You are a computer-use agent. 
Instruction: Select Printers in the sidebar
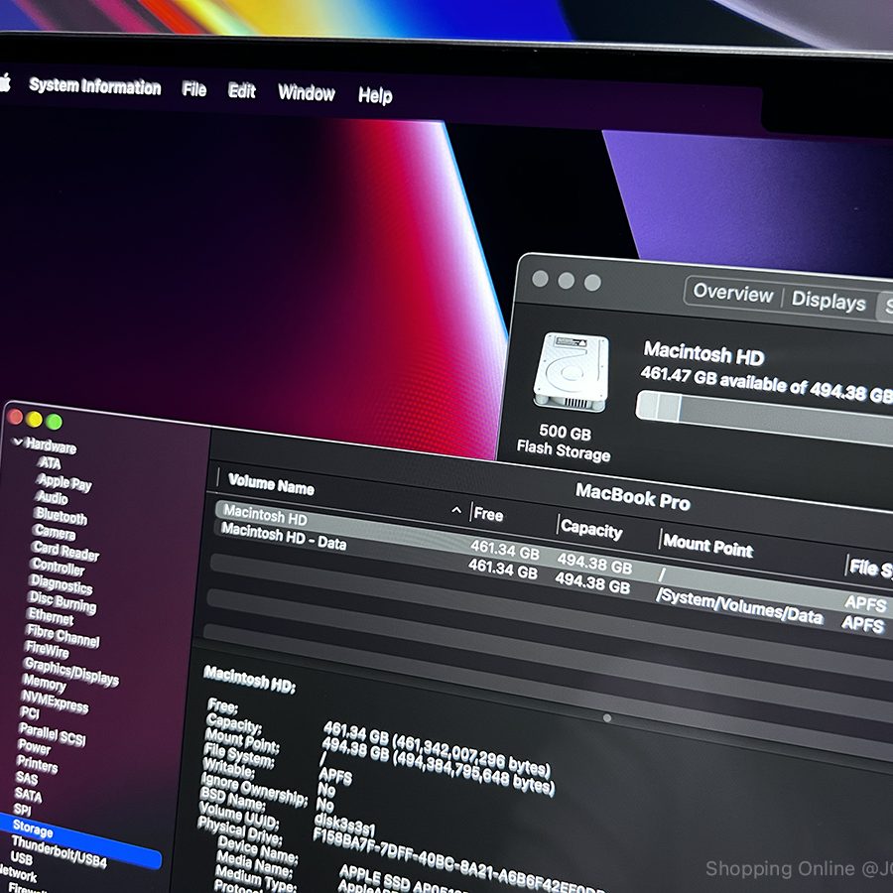[37, 764]
